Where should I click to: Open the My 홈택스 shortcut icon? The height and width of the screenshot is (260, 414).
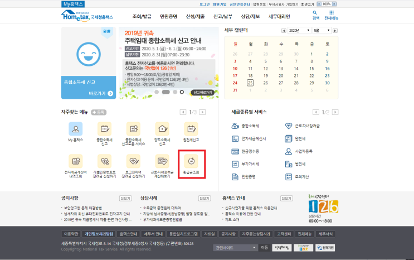(x=76, y=129)
